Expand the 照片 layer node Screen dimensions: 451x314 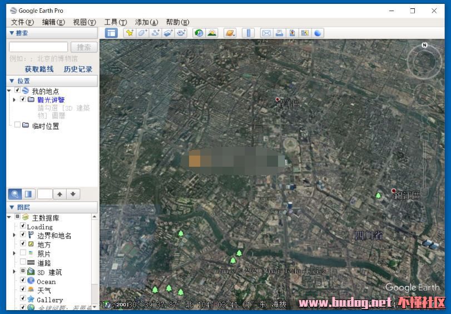(14, 253)
